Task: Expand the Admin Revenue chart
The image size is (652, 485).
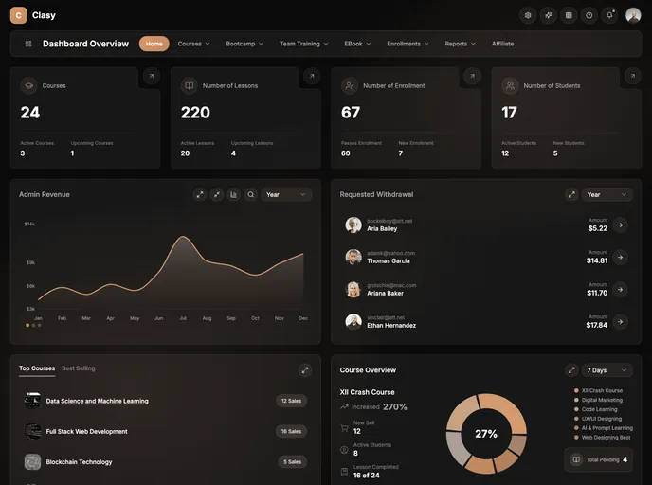Action: coord(200,194)
